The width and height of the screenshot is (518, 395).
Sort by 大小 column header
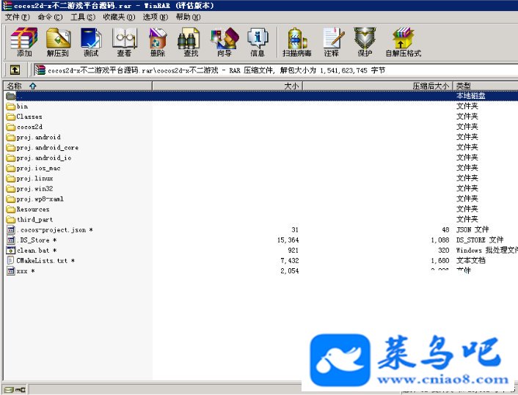point(227,86)
